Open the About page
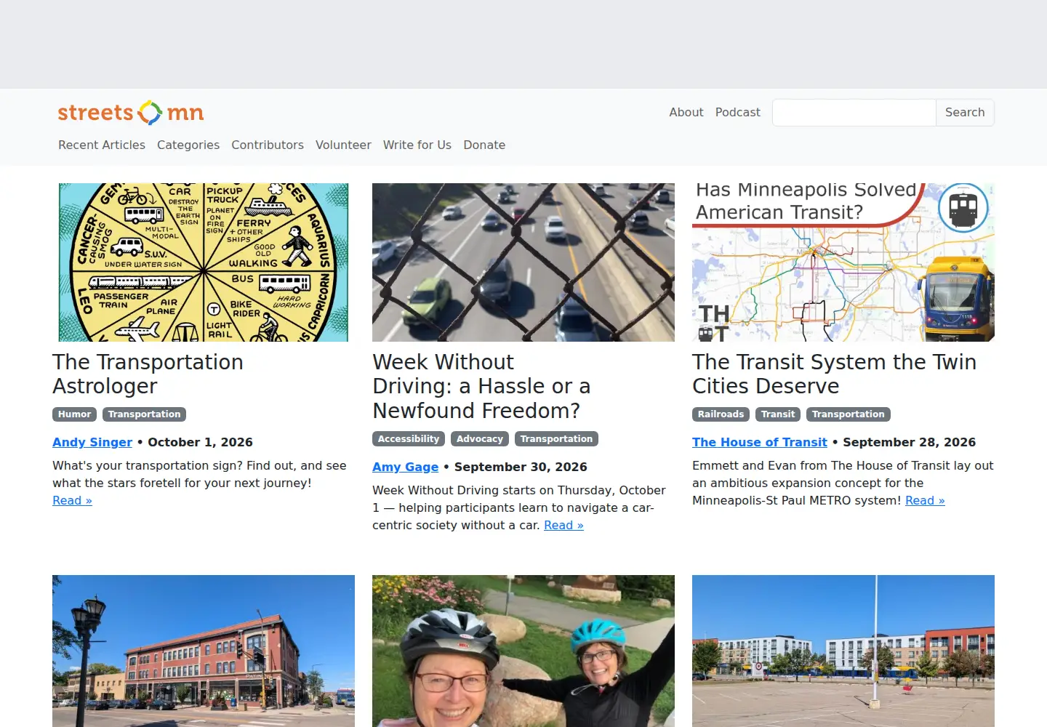Viewport: 1047px width, 727px height. [x=686, y=112]
